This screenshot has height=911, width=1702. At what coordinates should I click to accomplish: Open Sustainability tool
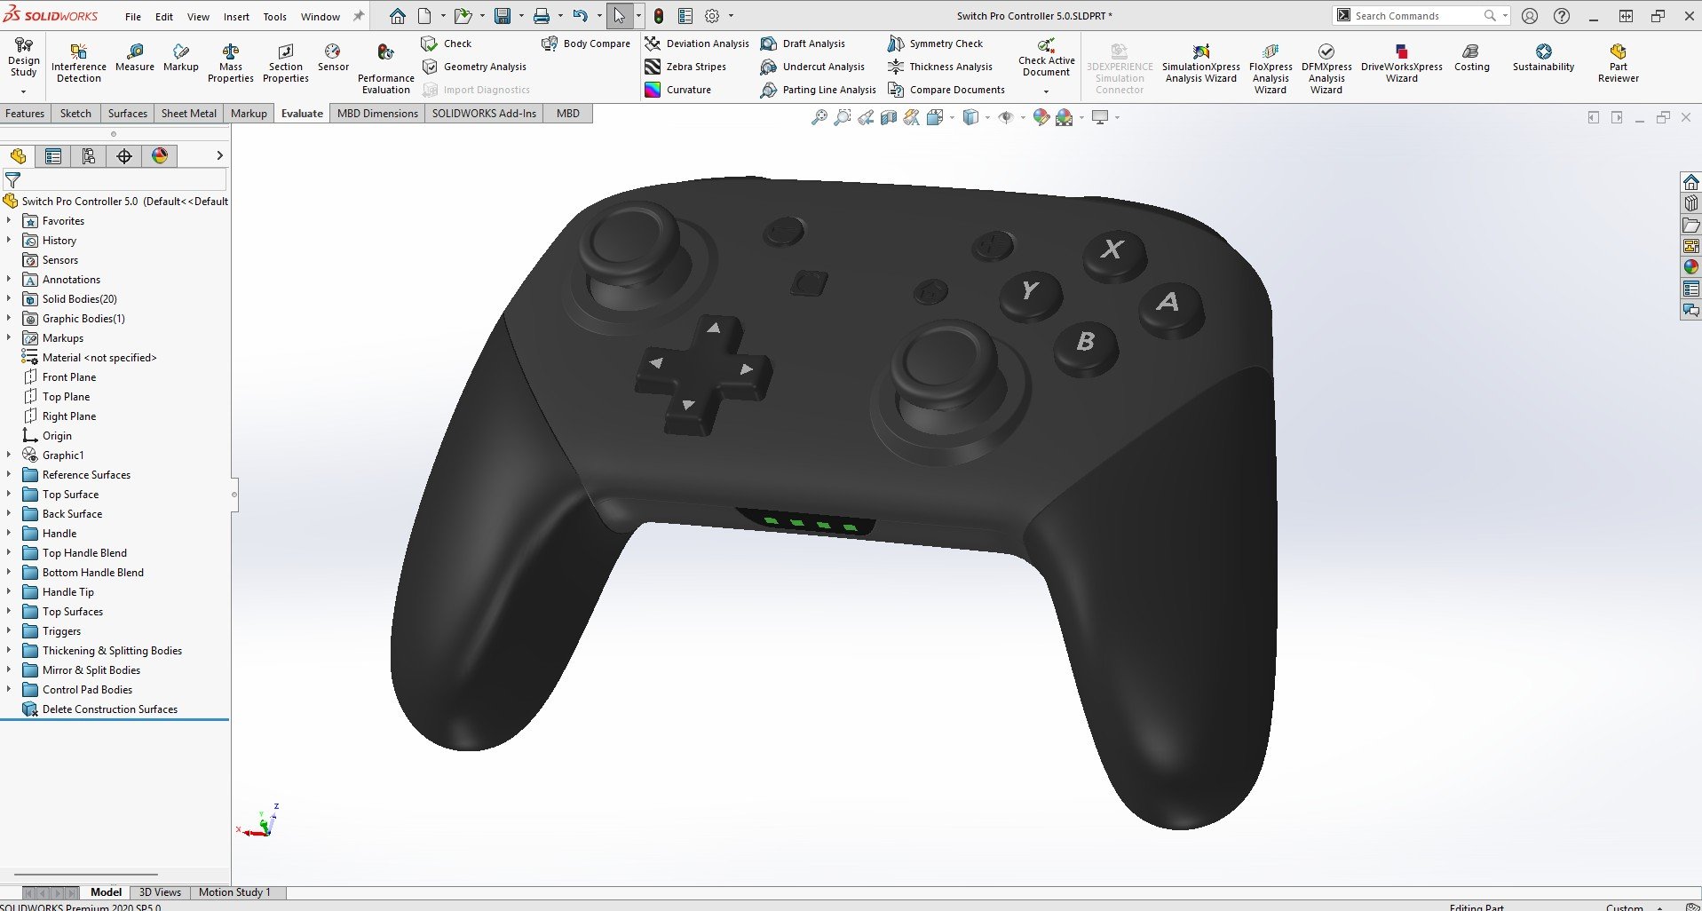click(1543, 58)
